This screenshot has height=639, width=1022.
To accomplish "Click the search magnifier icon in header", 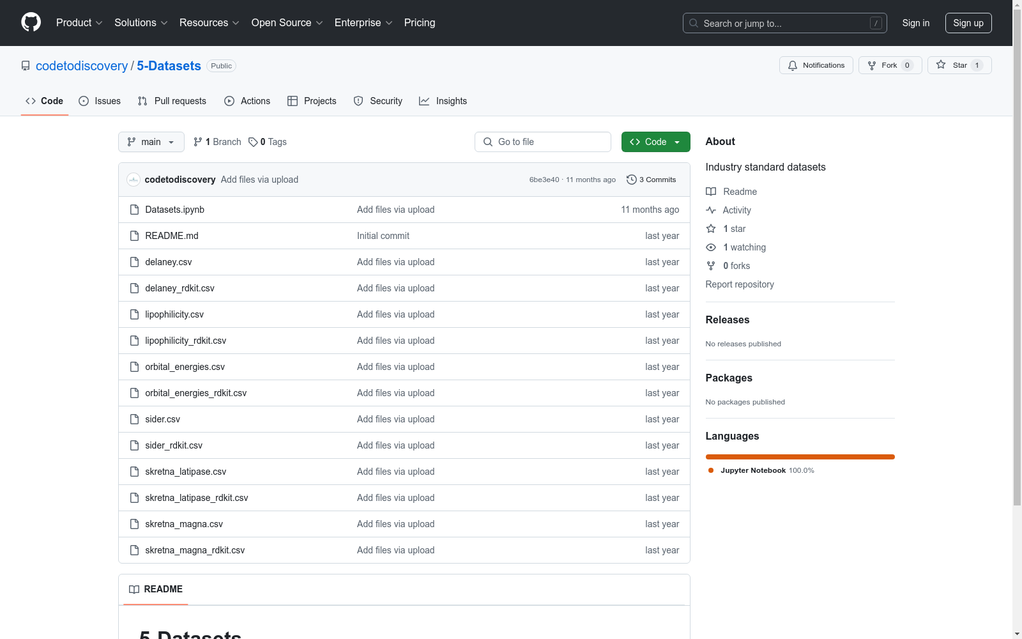I will pos(694,23).
